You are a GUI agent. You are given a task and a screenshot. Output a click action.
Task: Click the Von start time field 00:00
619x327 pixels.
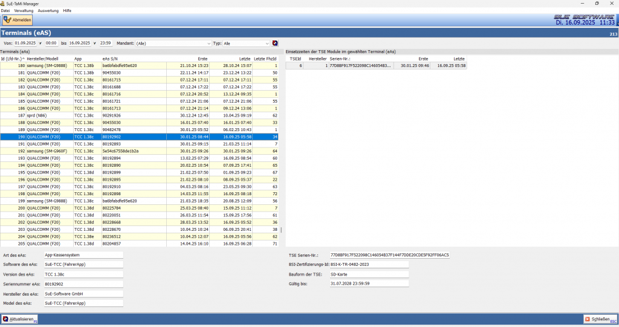coord(51,44)
